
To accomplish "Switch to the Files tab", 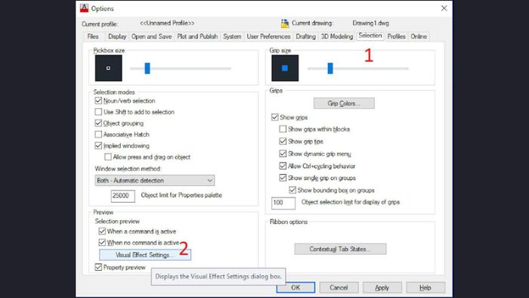I will [93, 36].
